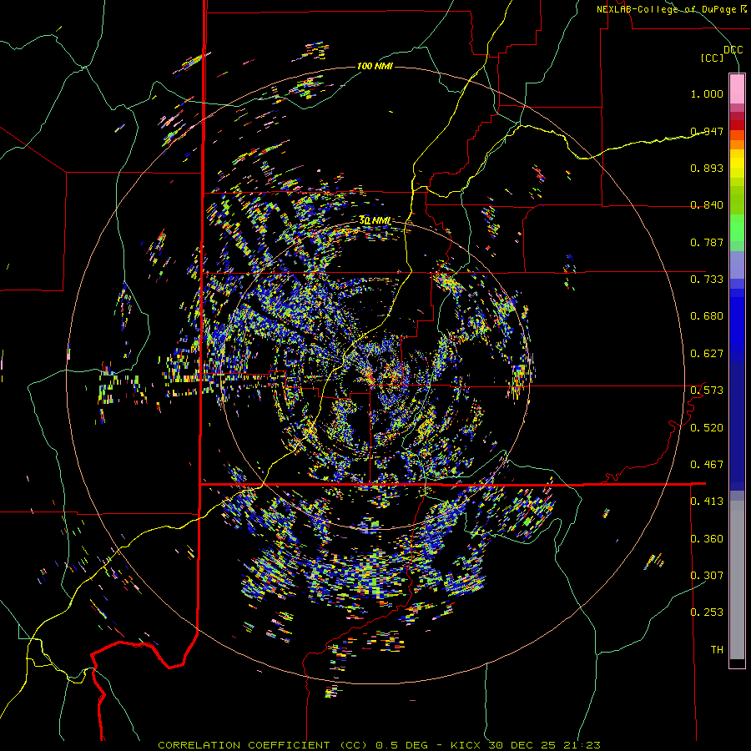Click the 50 NMI range ring label
Image resolution: width=751 pixels, height=751 pixels.
click(x=375, y=220)
